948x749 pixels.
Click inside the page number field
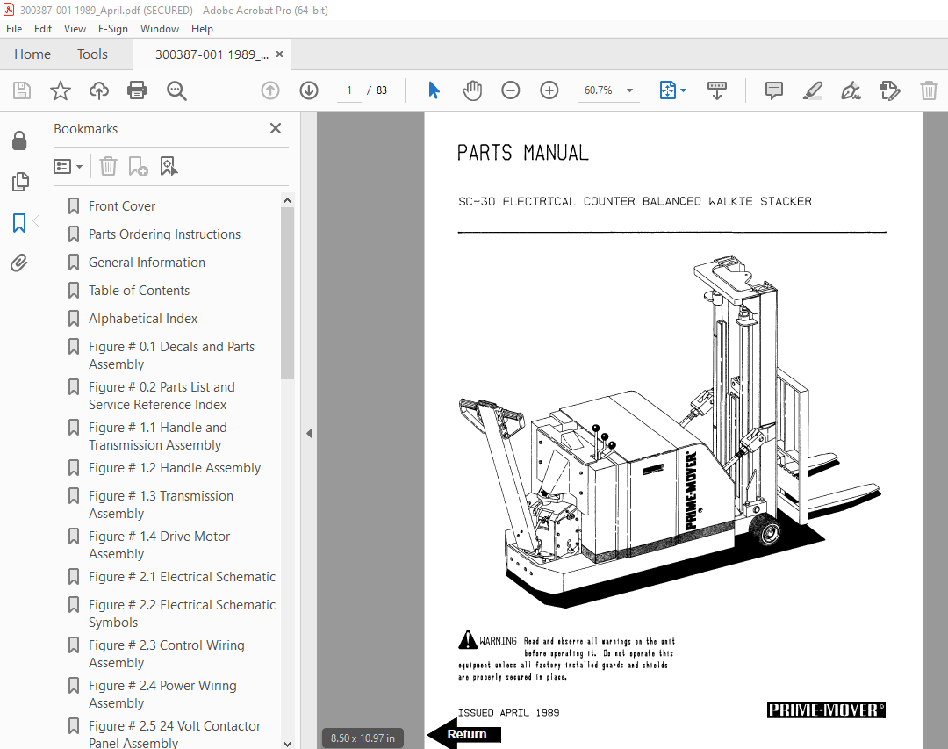[348, 90]
